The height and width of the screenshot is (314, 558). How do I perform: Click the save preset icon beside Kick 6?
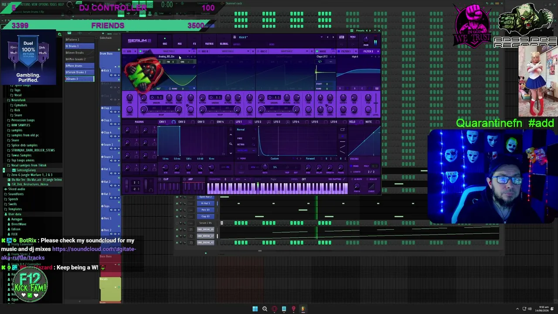coord(235,37)
